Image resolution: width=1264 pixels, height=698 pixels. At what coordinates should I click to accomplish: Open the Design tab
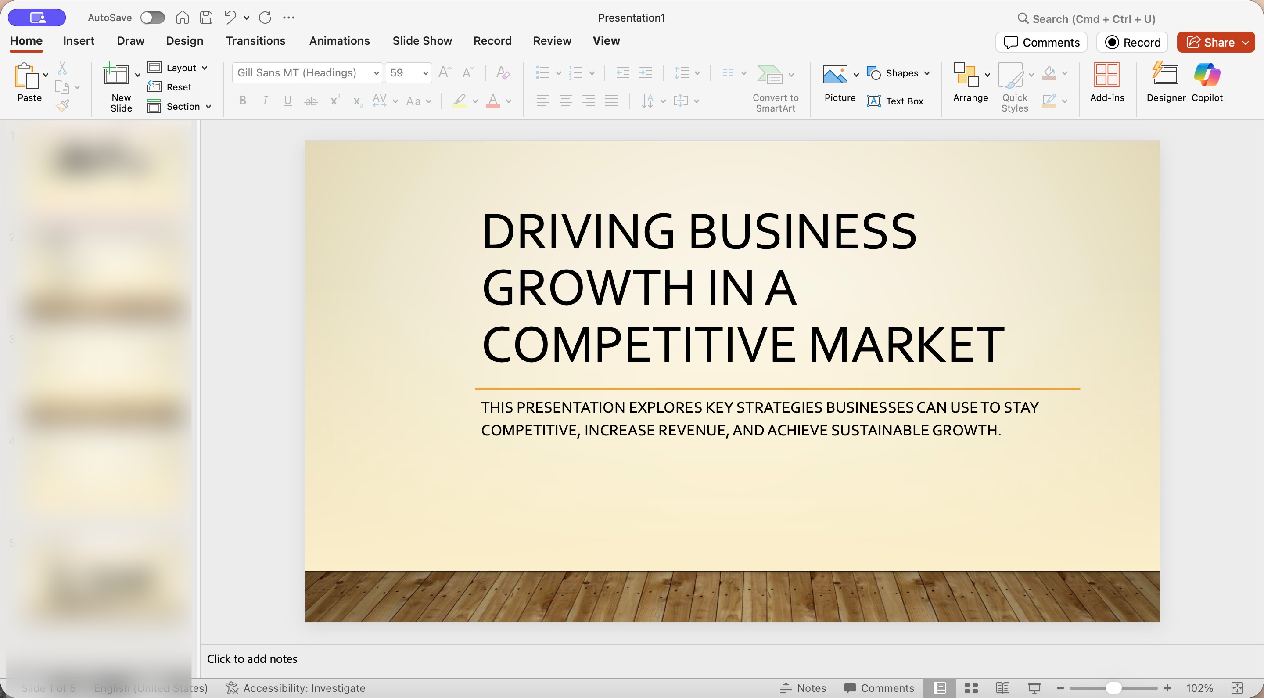184,41
